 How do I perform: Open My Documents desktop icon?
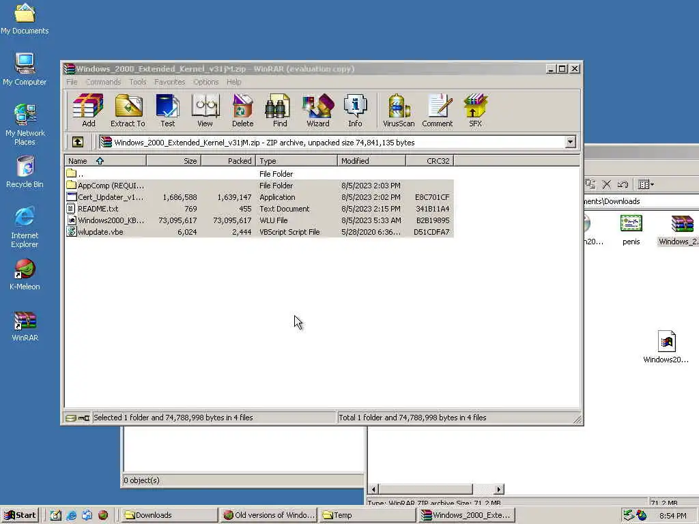pyautogui.click(x=25, y=18)
